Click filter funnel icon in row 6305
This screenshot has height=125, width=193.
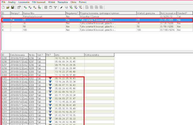click(x=50, y=92)
